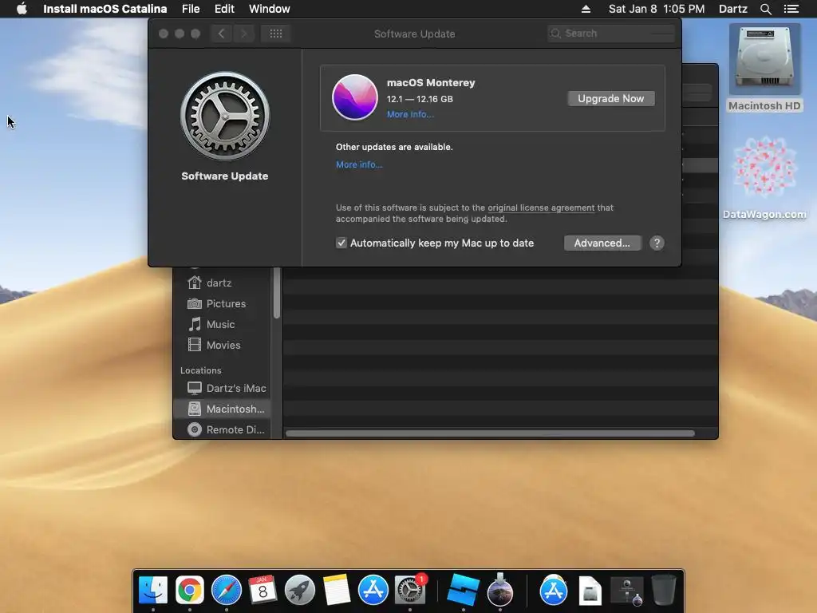Screen dimensions: 817x613
Task: Open the Dartz user menu
Action: click(x=733, y=9)
